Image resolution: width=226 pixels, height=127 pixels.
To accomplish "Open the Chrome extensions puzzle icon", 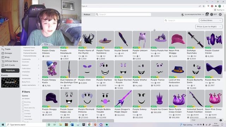I will pos(216,6).
